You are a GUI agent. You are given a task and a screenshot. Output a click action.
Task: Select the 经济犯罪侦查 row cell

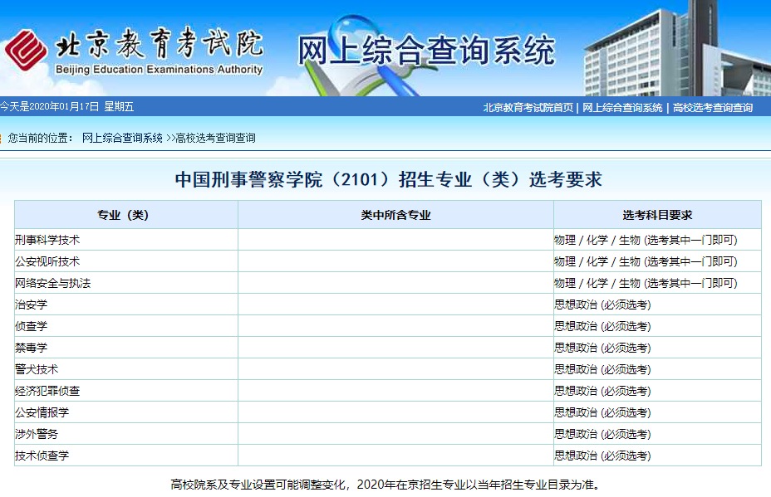pyautogui.click(x=126, y=391)
